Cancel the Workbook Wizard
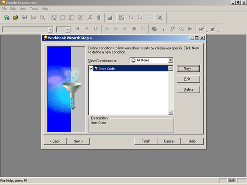 [x=169, y=141]
